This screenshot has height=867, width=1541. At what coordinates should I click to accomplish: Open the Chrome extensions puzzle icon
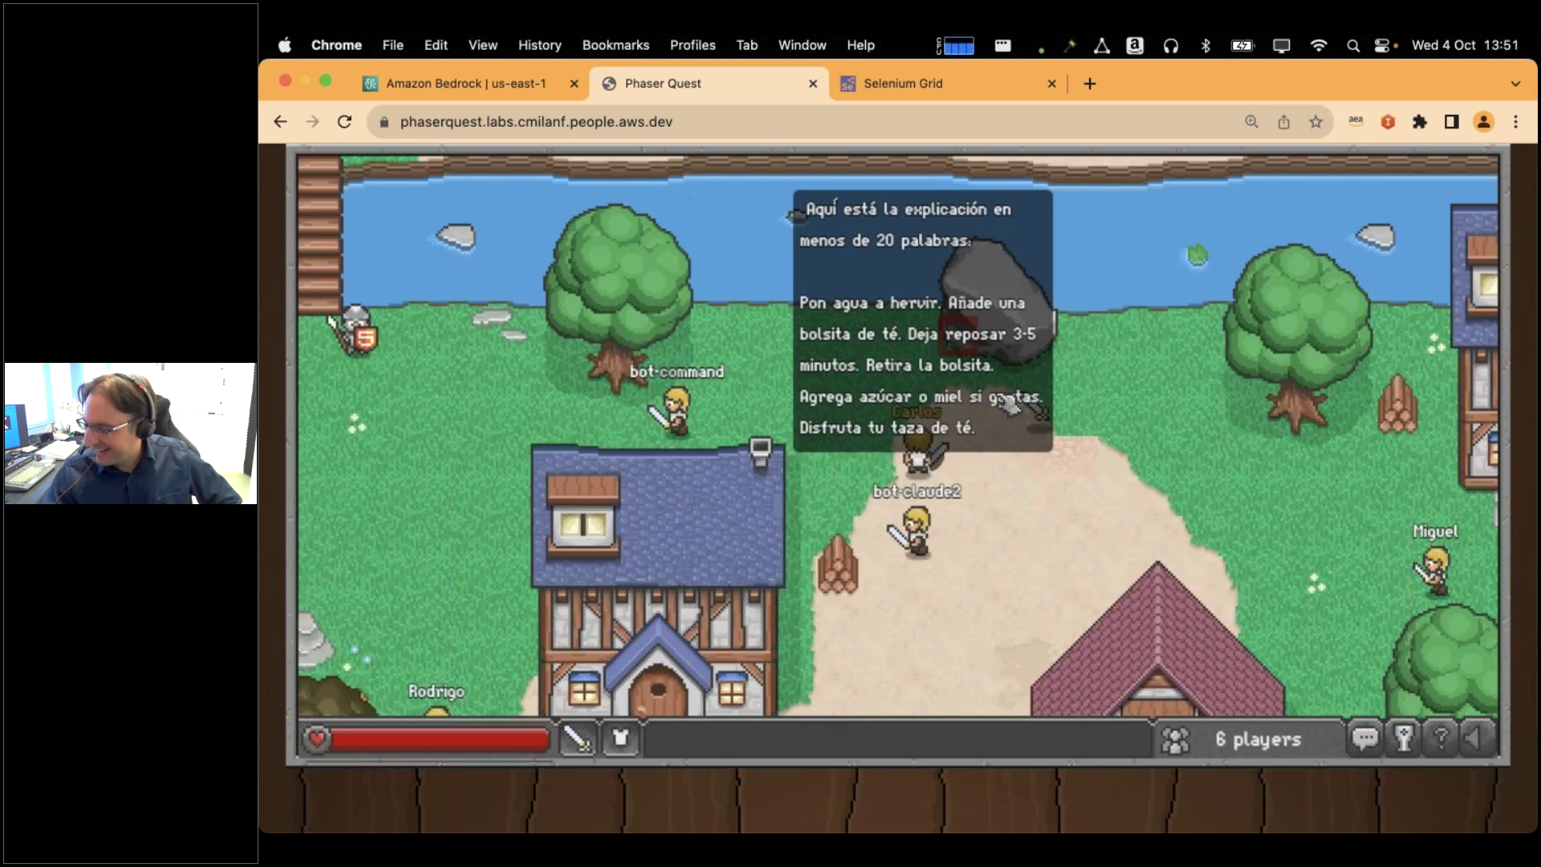click(1420, 122)
